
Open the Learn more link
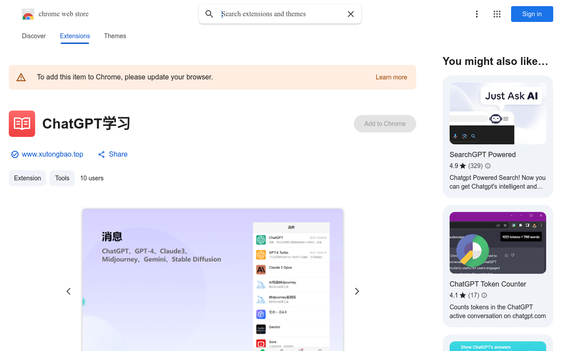(x=391, y=77)
